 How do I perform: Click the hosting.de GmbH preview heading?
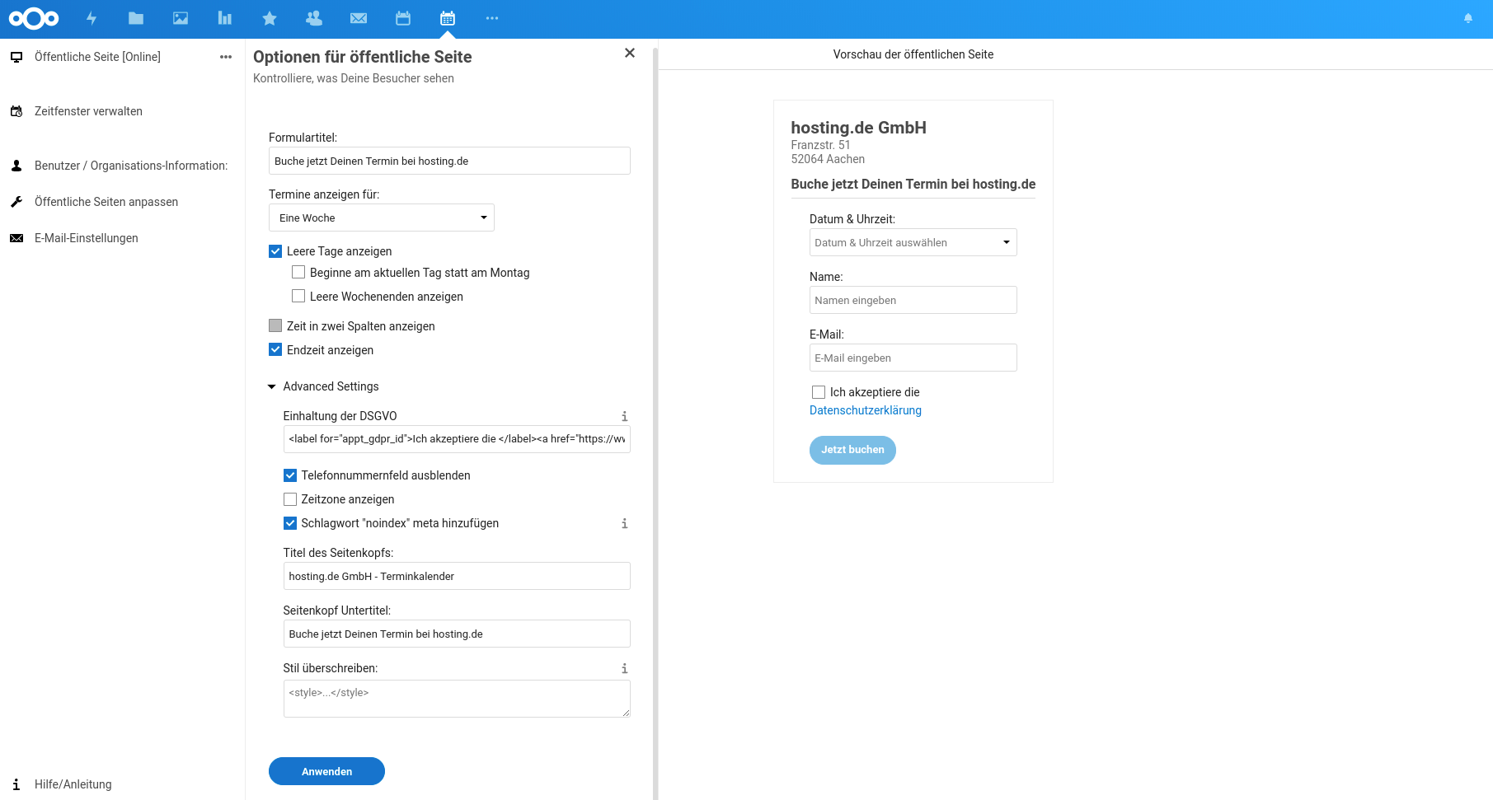pos(858,128)
